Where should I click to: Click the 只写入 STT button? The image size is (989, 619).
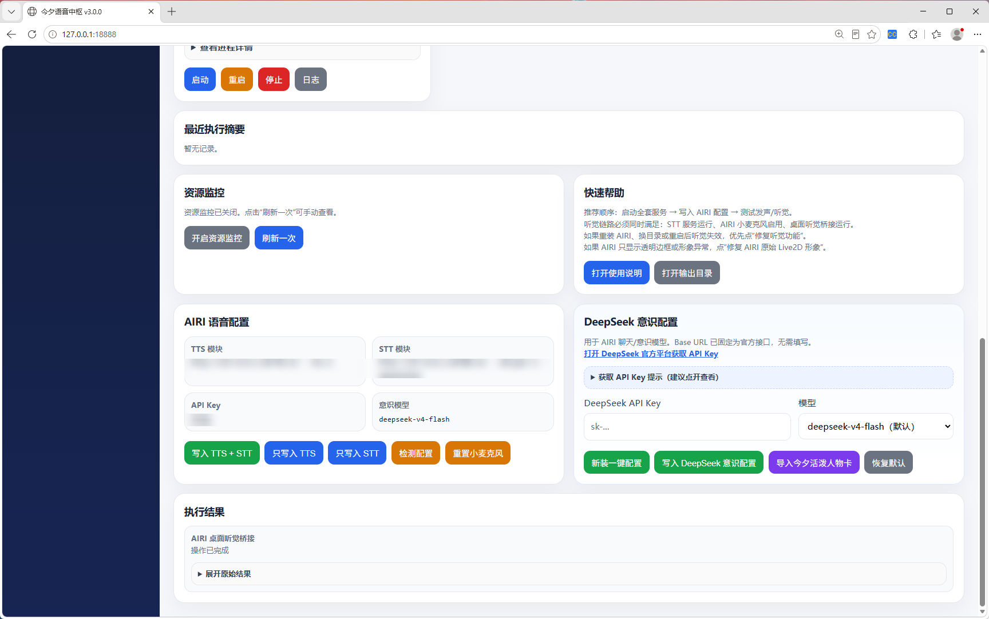tap(357, 453)
